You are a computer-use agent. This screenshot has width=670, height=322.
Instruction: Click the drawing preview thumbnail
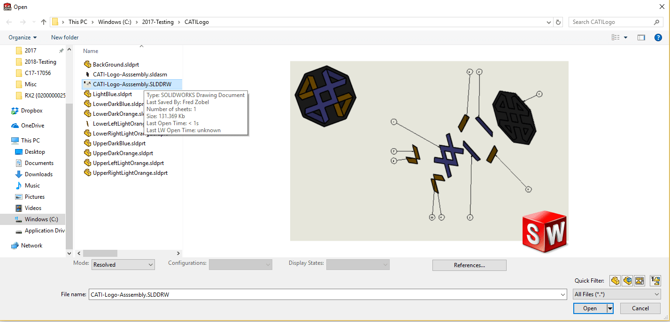pyautogui.click(x=429, y=151)
